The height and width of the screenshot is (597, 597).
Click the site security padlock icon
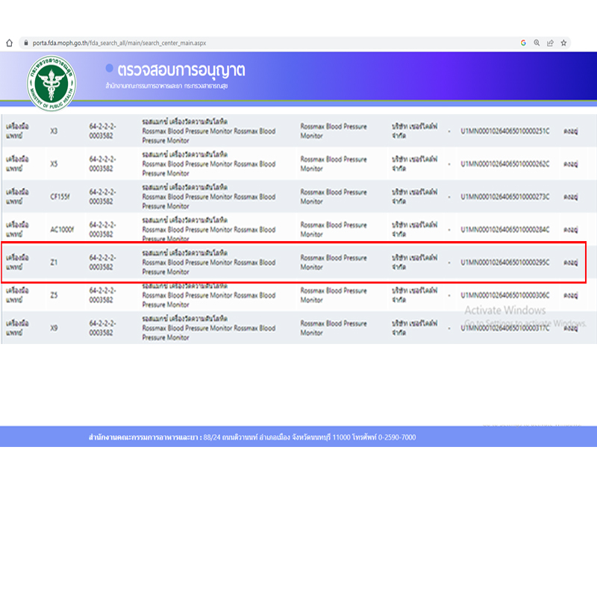point(25,43)
